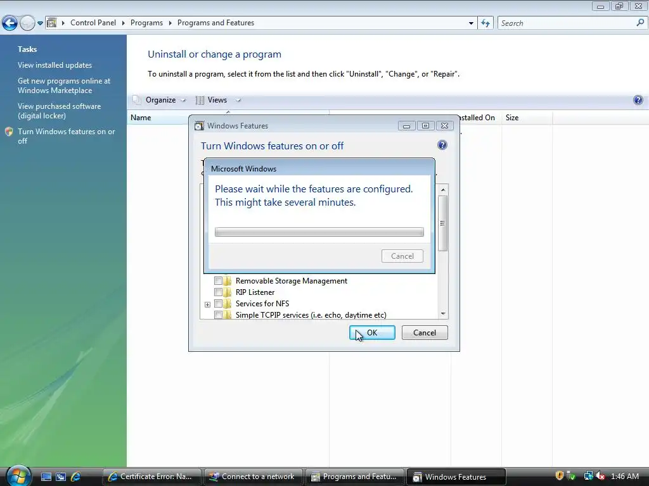Click the network tray icon with monitors

click(x=588, y=476)
